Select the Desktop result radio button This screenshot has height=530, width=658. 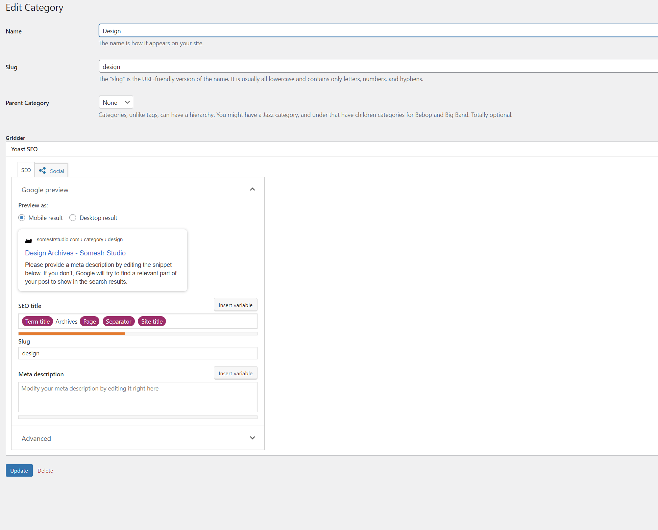73,218
